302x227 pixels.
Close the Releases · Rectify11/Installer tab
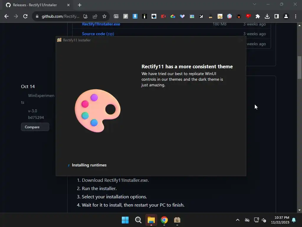(x=68, y=5)
